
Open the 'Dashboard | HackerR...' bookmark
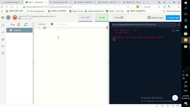click(94, 11)
